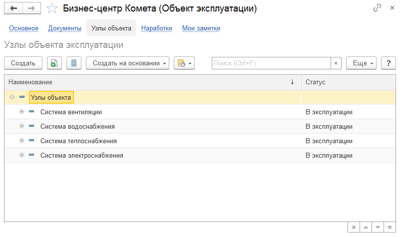403x237 pixels.
Task: Click В эксплуатации status of Система теплоснабжения
Action: click(x=329, y=141)
